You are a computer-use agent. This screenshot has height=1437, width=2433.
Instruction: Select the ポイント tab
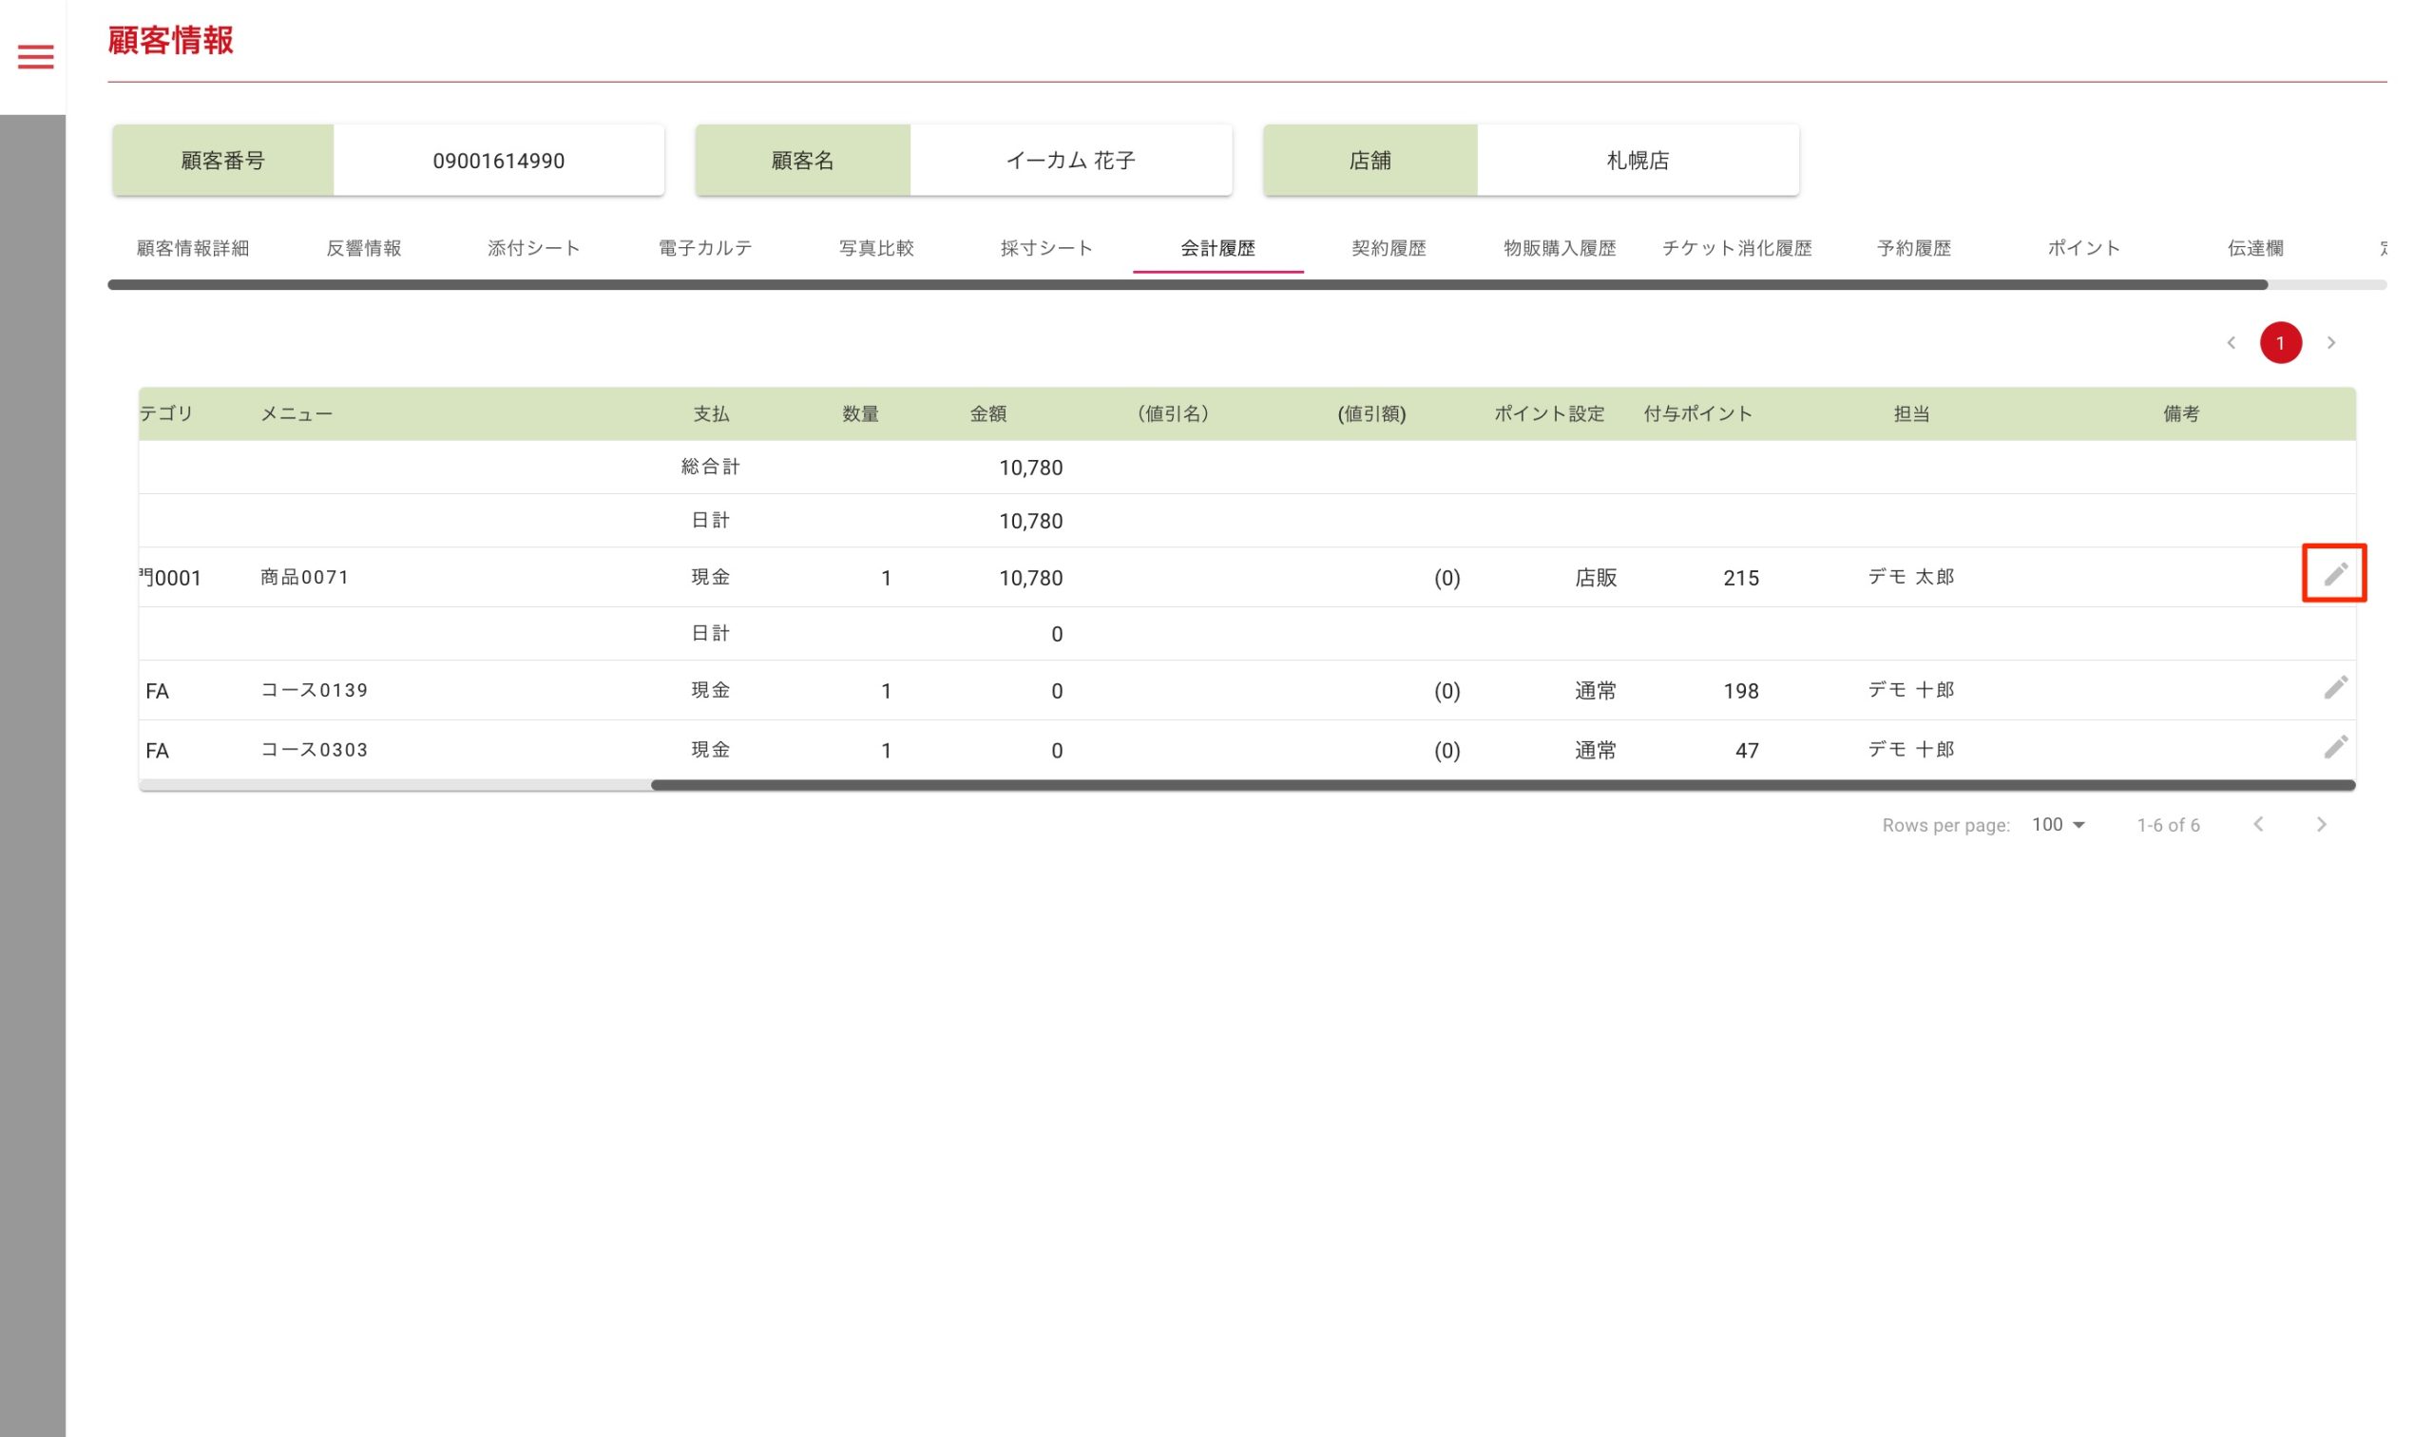click(x=2083, y=249)
